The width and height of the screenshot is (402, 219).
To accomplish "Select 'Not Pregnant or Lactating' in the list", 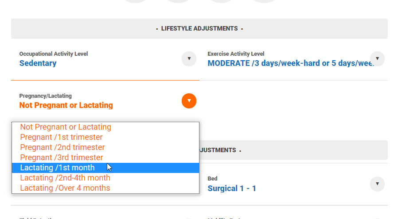I will click(66, 127).
